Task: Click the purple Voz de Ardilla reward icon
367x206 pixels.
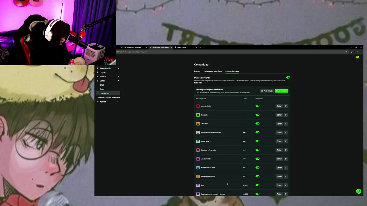Action: pyautogui.click(x=198, y=159)
